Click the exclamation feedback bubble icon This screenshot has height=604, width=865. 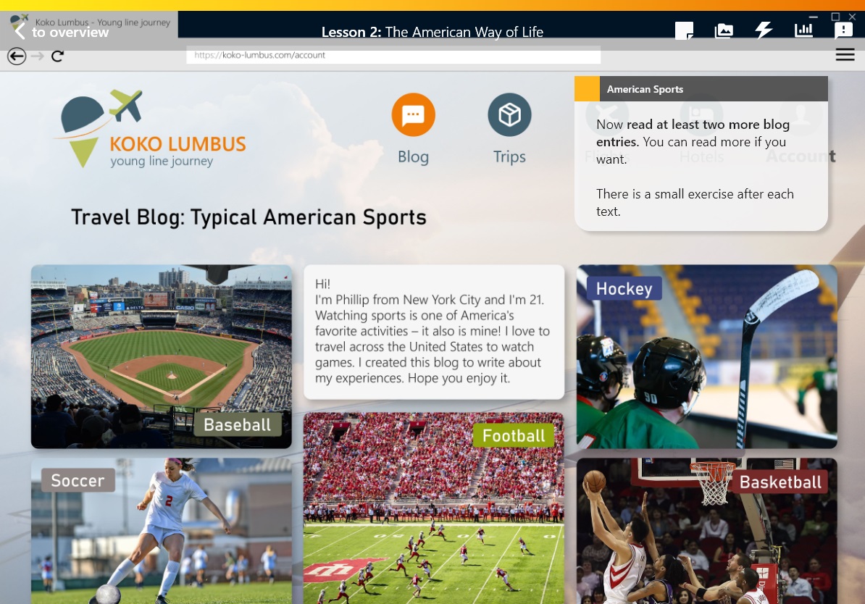coord(843,30)
